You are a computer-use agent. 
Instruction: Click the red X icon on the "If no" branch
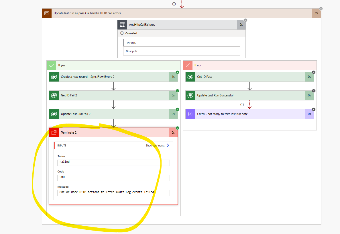coord(187,65)
